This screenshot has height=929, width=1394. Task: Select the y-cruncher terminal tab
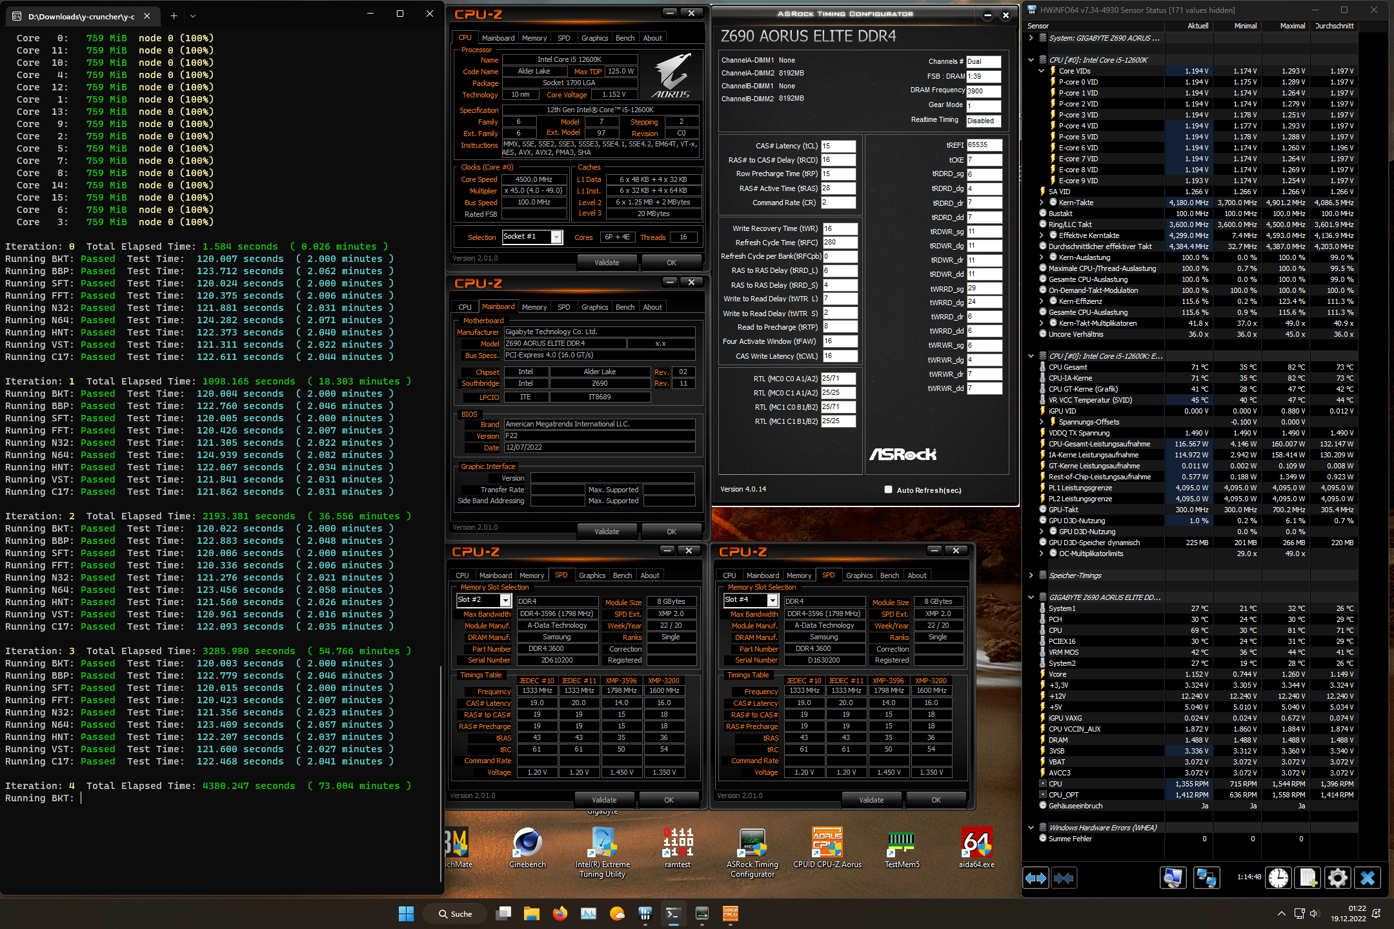81,15
